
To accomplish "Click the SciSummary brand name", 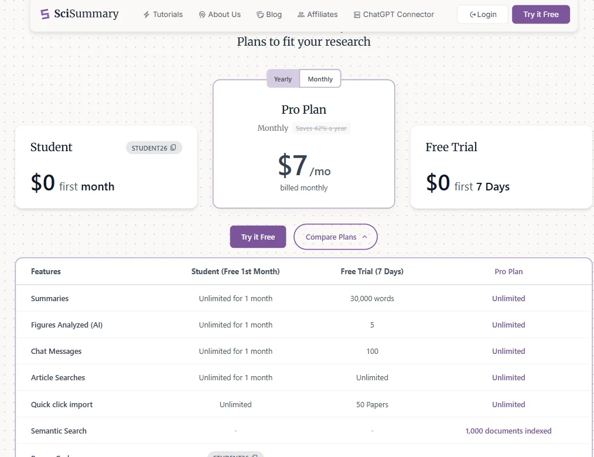I will point(86,14).
